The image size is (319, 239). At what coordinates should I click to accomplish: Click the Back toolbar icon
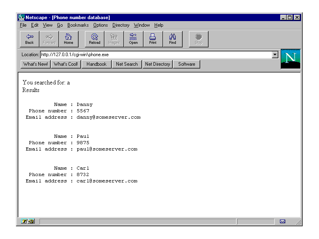point(30,39)
